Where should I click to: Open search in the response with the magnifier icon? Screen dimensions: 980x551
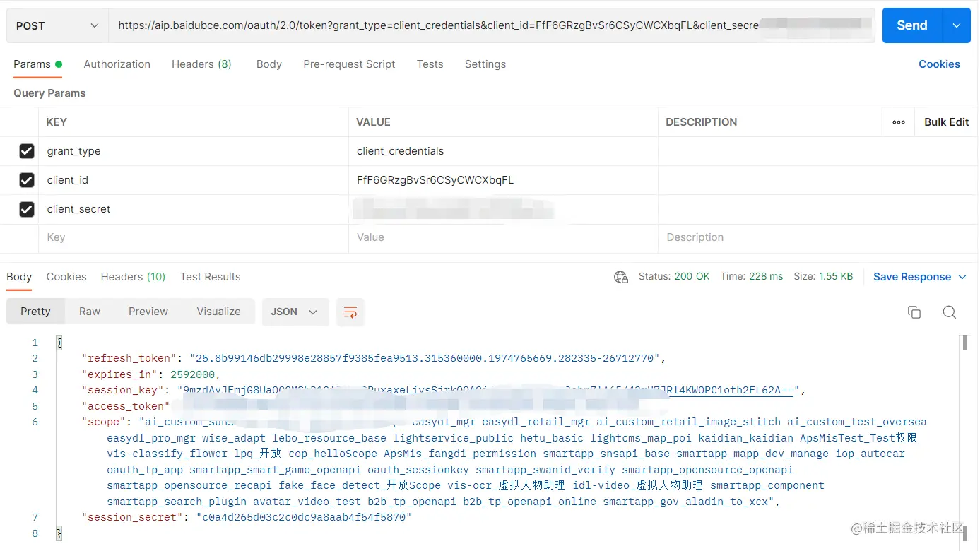tap(950, 312)
